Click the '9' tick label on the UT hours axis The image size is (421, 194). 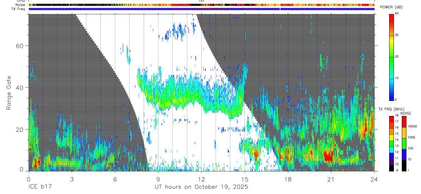[158, 179]
